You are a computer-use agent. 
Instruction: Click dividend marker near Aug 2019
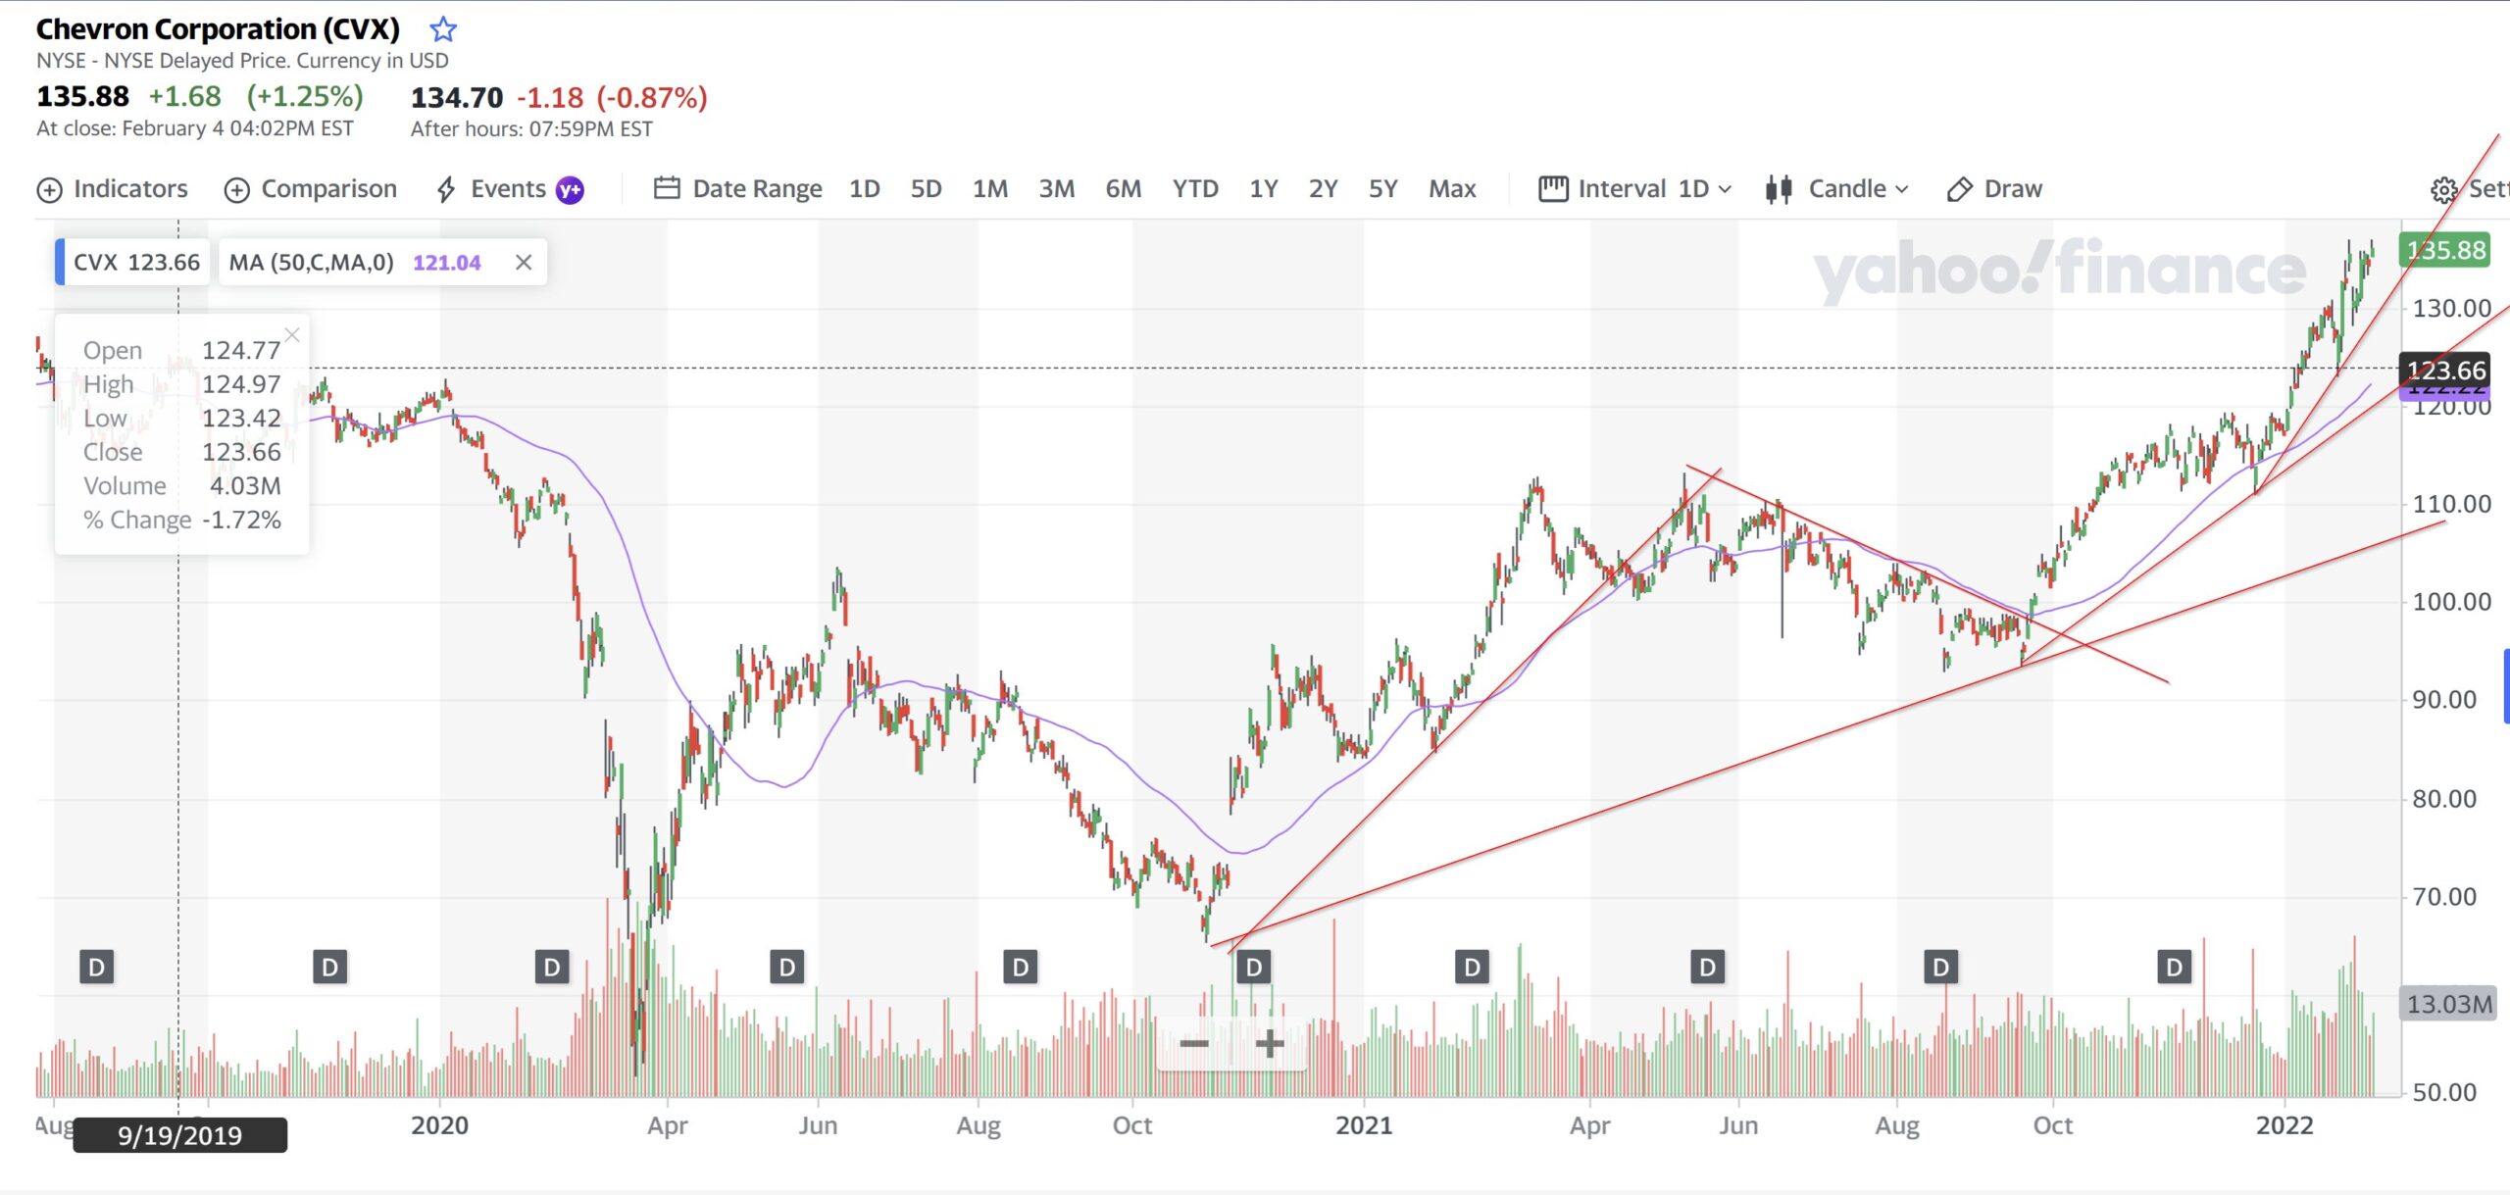tap(96, 969)
